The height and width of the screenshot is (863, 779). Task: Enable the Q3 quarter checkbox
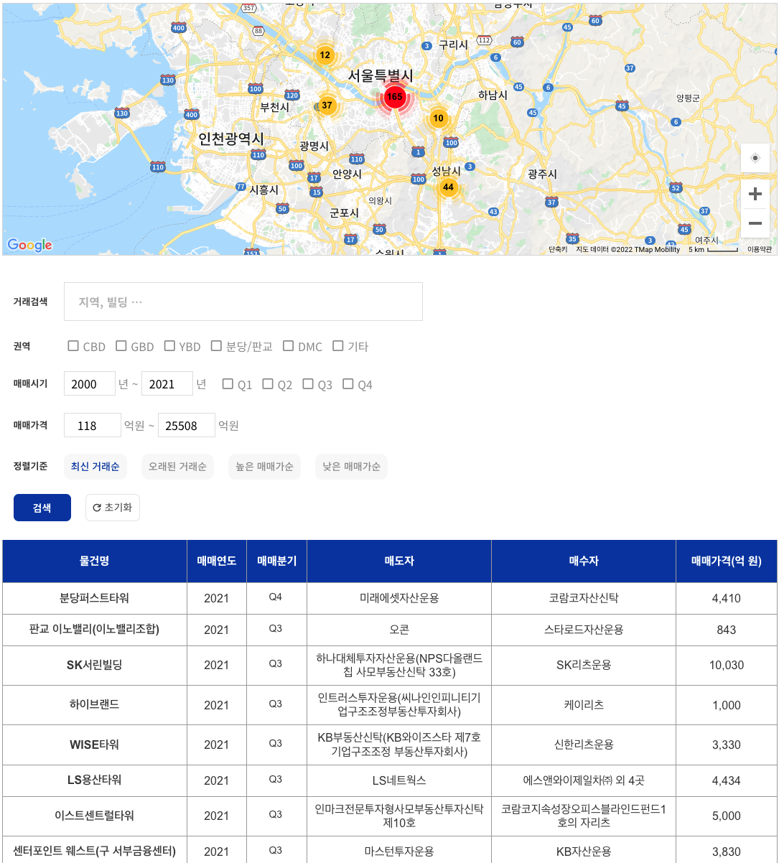click(x=308, y=384)
